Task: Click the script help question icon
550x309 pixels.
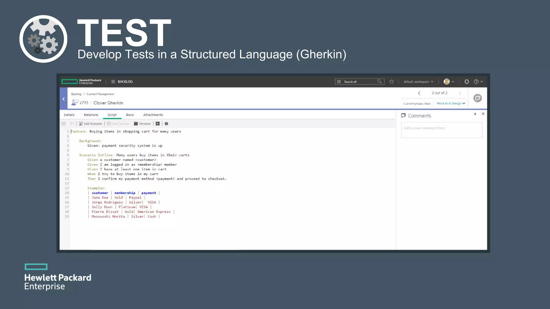Action: click(x=166, y=124)
